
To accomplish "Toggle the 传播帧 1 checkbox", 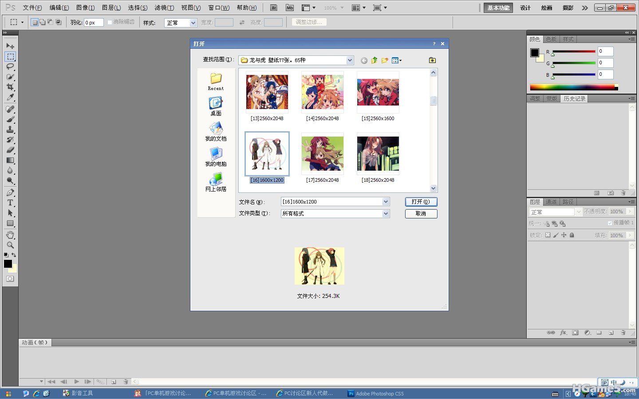I will 610,223.
